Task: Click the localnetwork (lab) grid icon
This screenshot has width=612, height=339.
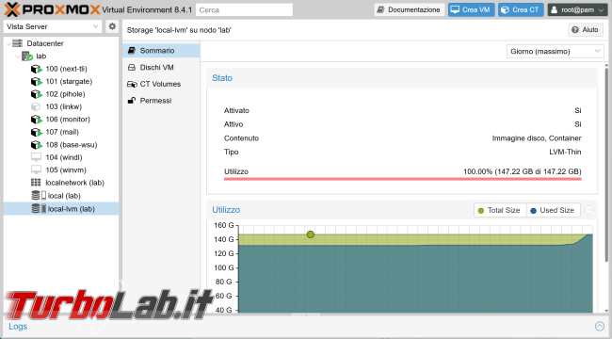Action: (x=36, y=183)
